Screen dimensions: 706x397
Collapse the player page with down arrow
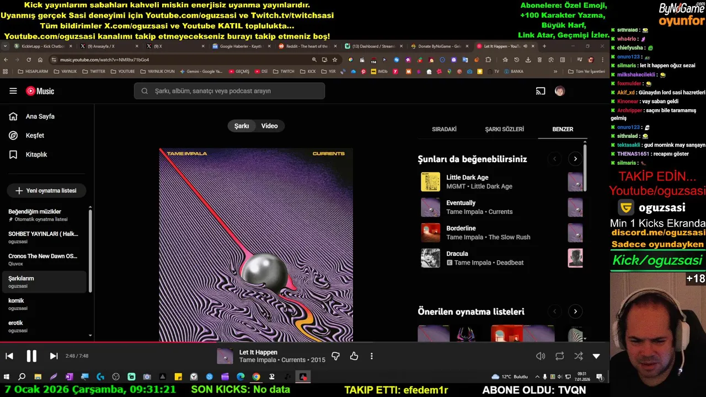(596, 356)
